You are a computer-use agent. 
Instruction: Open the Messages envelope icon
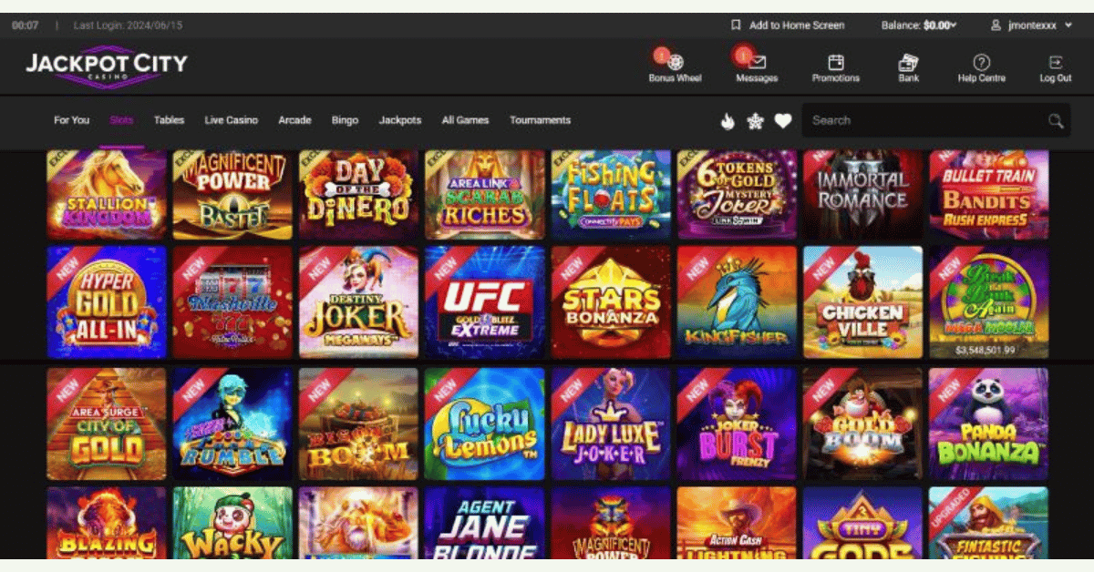click(x=757, y=63)
